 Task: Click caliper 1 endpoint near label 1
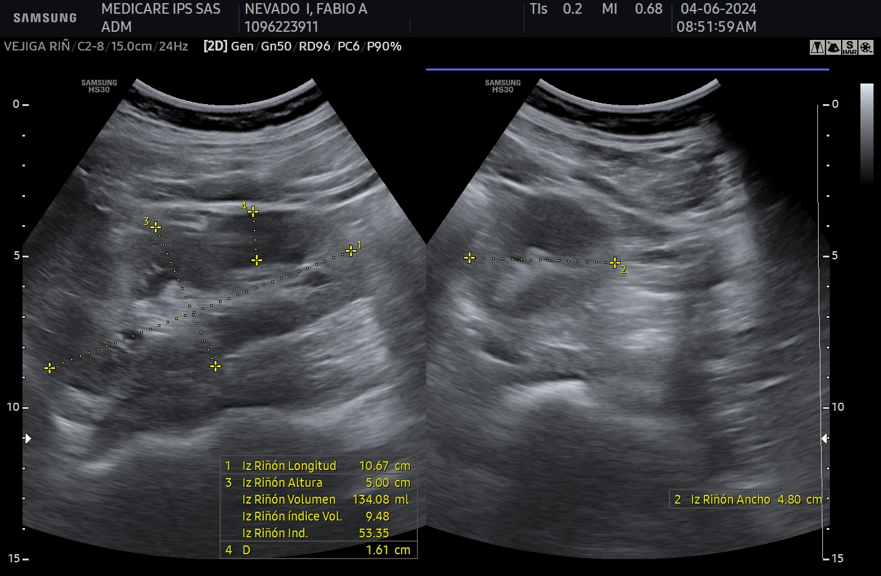pyautogui.click(x=351, y=251)
